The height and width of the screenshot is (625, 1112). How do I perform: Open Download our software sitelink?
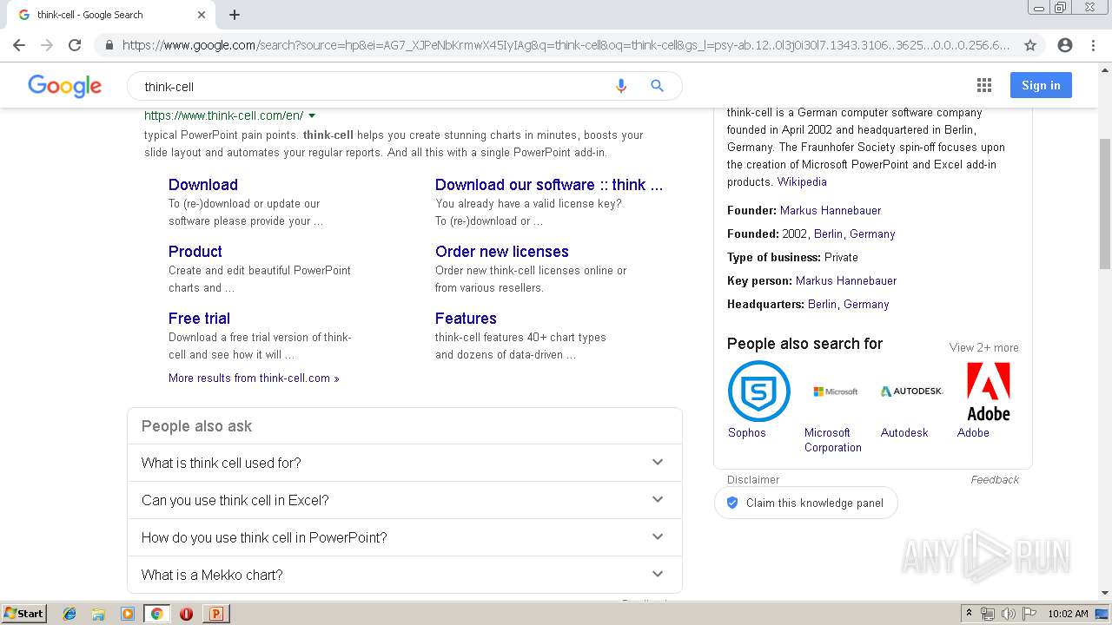[549, 184]
